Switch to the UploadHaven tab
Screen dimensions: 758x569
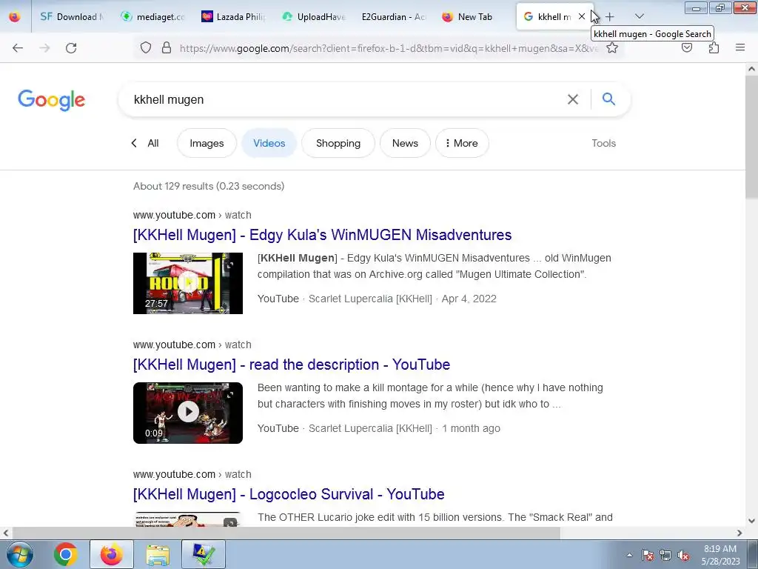tap(314, 17)
